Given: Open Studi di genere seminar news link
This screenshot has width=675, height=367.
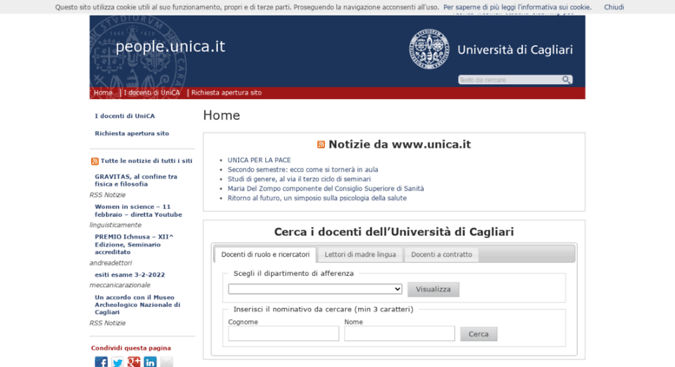Looking at the screenshot, I should [299, 179].
